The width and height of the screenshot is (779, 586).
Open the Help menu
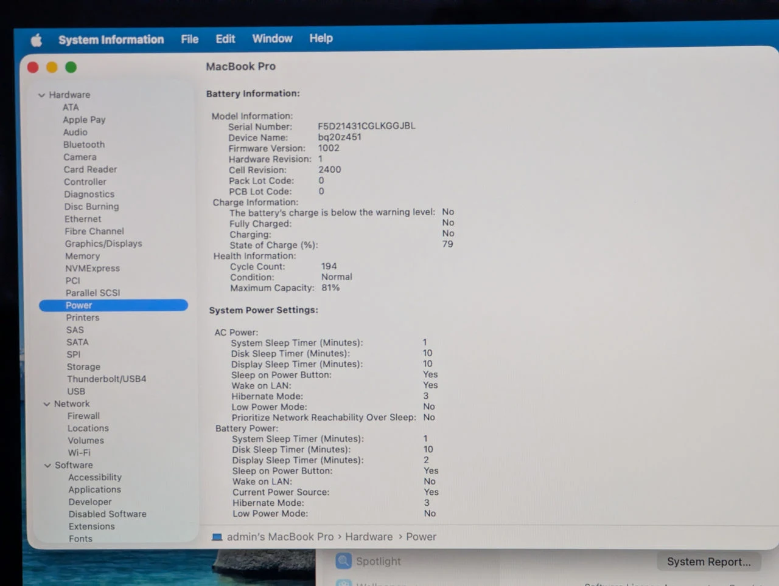point(321,38)
